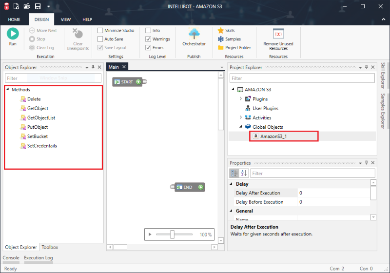This screenshot has height=273, width=390.
Task: Click the Properties filter field
Action: [312, 173]
